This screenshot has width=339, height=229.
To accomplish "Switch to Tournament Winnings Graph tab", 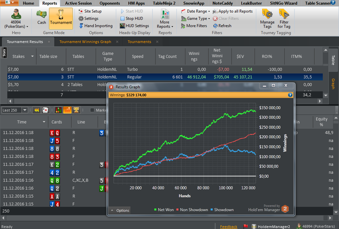I will [x=85, y=42].
